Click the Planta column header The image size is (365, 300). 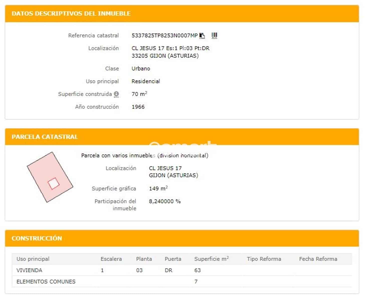[x=144, y=259]
